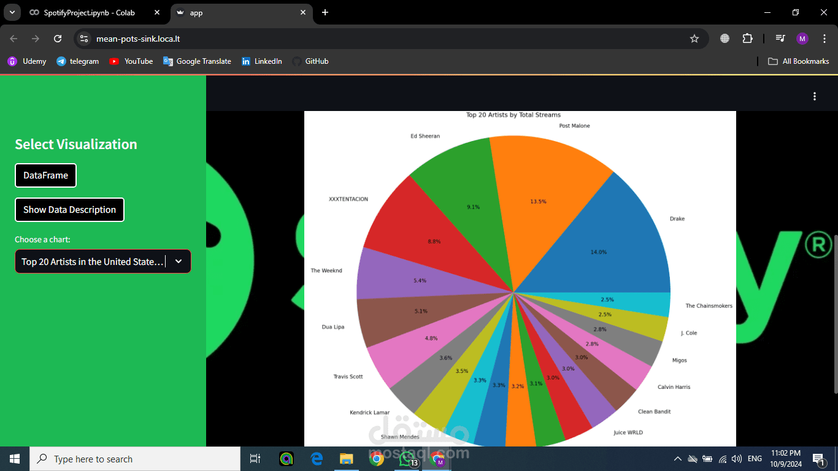Screen dimensions: 838x471
Task: Click the Windows taskbar search box
Action: pyautogui.click(x=135, y=459)
